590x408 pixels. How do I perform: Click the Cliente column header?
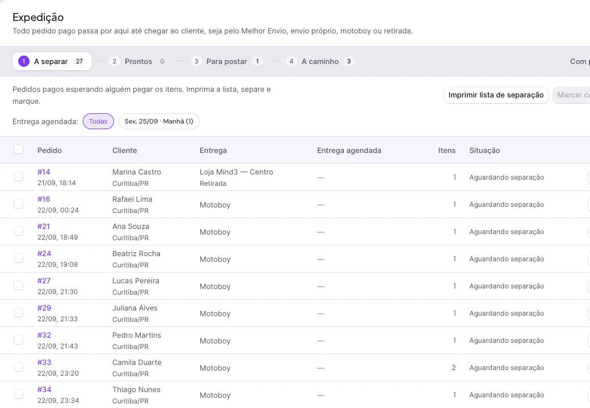125,150
